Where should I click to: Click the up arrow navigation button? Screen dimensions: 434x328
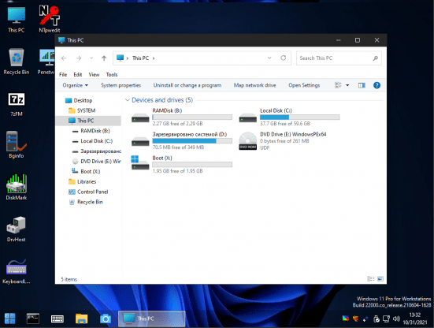tap(104, 58)
